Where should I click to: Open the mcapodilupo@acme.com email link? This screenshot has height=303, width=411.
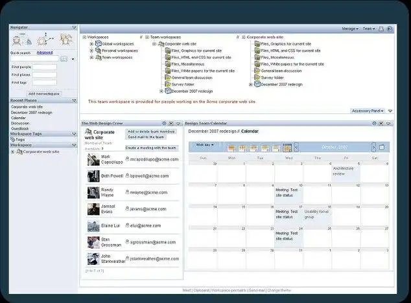coord(154,159)
